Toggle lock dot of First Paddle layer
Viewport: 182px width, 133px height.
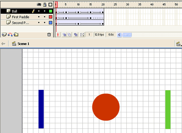click(x=45, y=17)
